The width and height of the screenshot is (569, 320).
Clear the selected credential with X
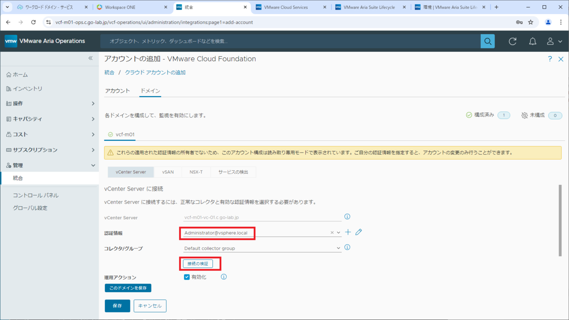coord(332,233)
